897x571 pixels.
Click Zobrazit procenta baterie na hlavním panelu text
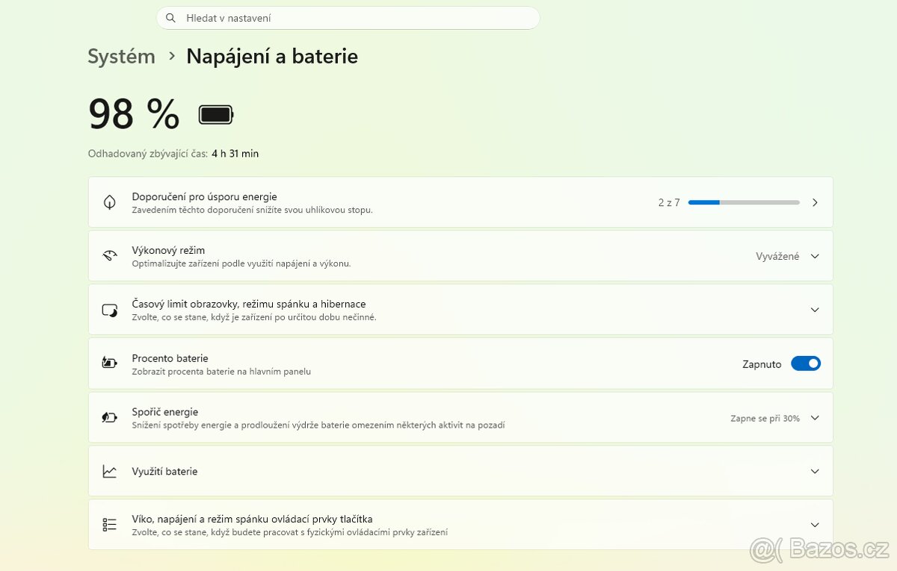pos(221,371)
